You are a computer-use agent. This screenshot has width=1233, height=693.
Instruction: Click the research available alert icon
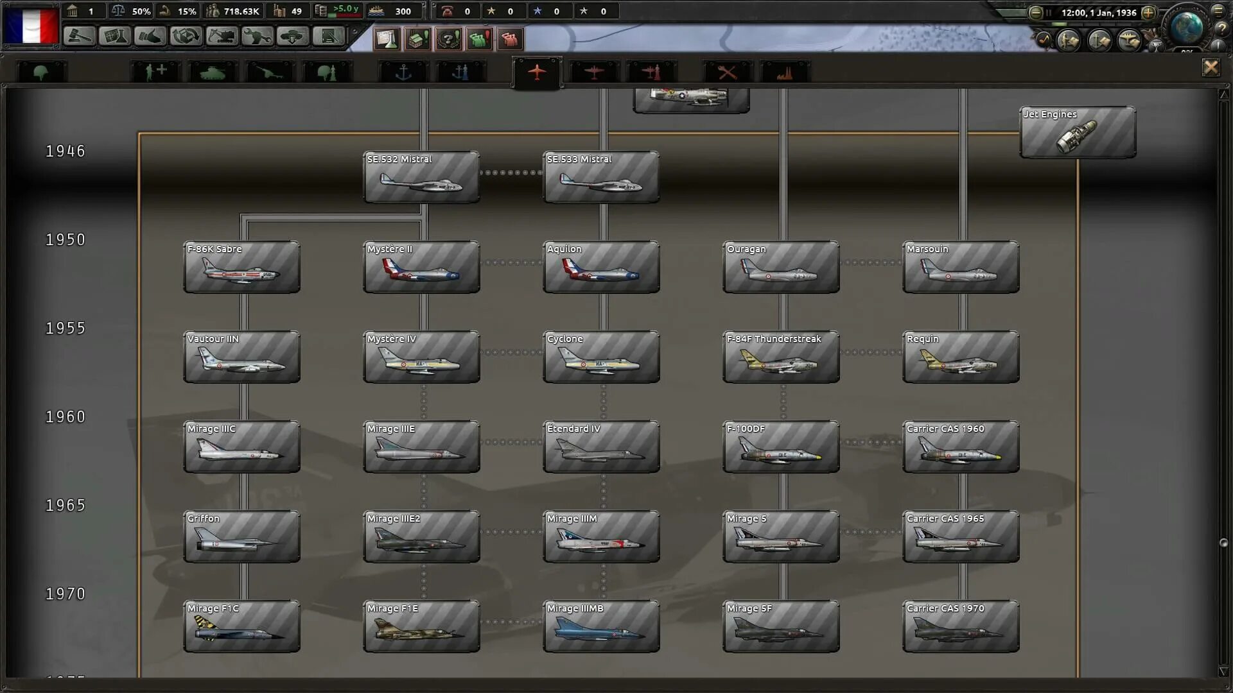coord(387,39)
